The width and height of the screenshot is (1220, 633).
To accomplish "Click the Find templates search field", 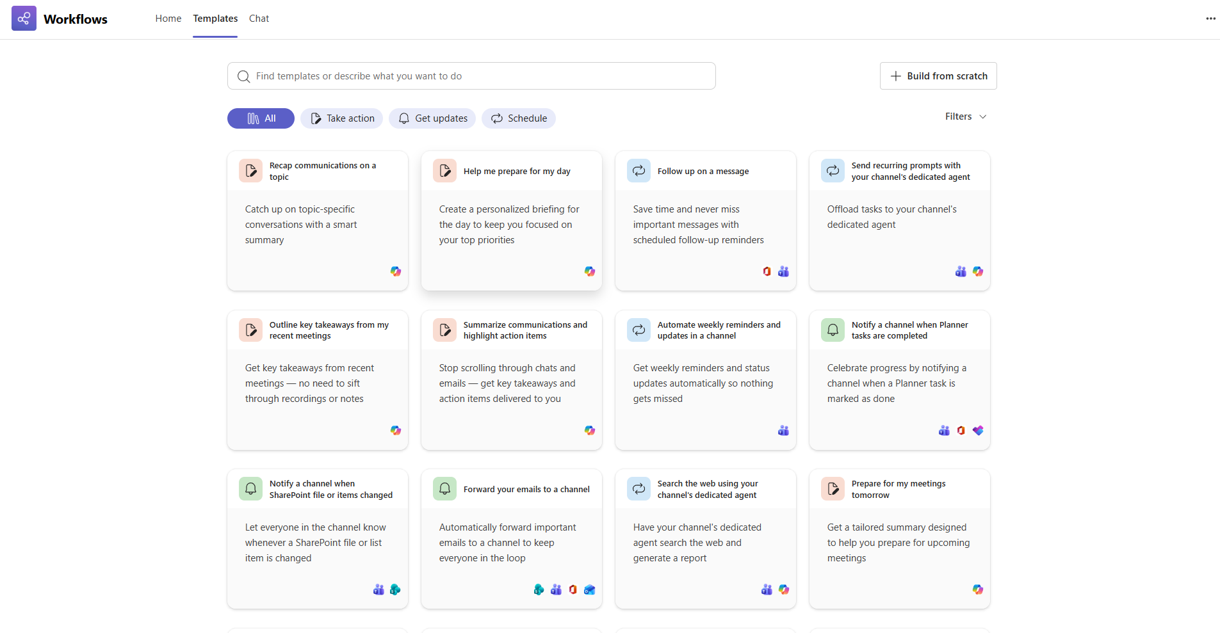I will 471,76.
